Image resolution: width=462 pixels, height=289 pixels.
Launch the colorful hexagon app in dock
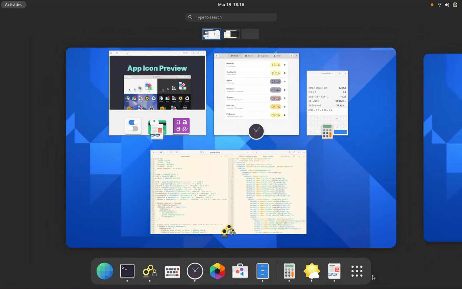click(x=217, y=271)
